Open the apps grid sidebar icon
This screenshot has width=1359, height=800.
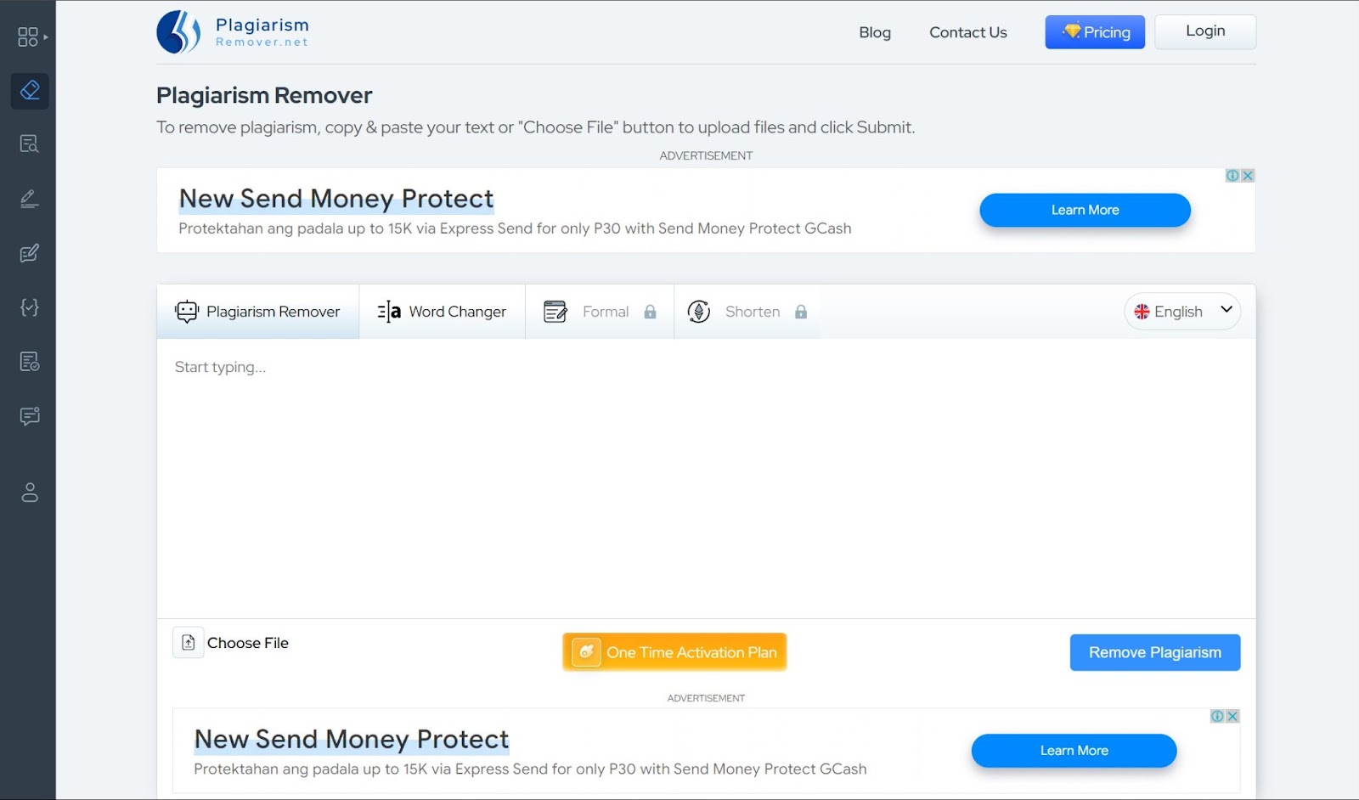point(28,37)
